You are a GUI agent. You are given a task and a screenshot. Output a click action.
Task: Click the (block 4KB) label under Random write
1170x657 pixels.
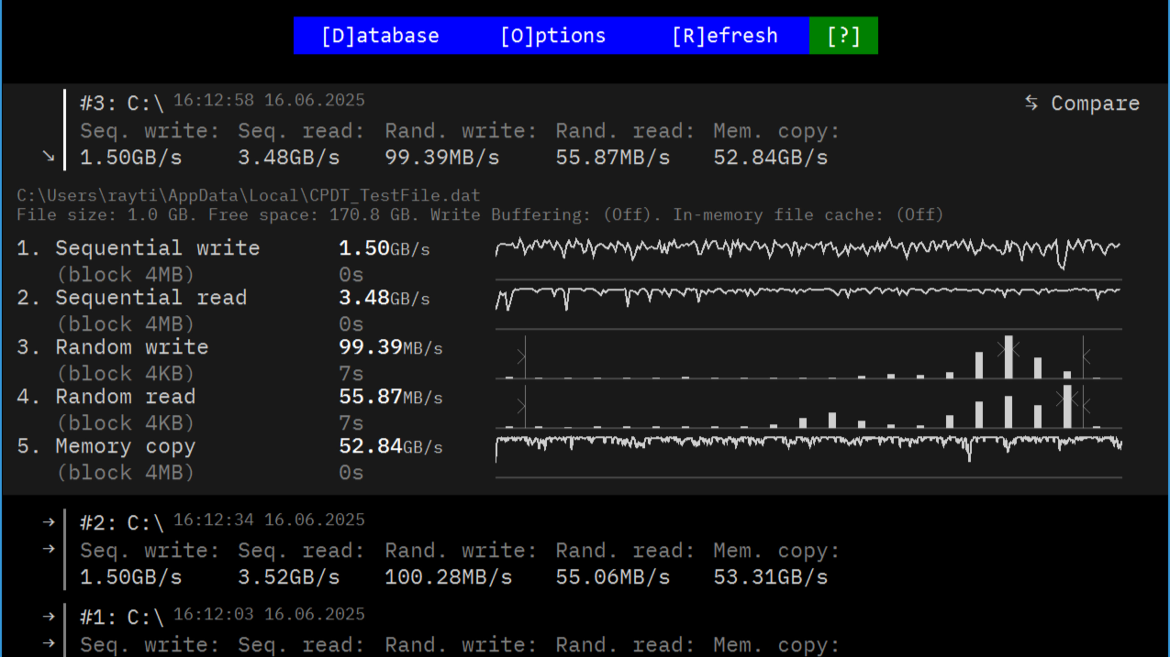[x=126, y=374]
